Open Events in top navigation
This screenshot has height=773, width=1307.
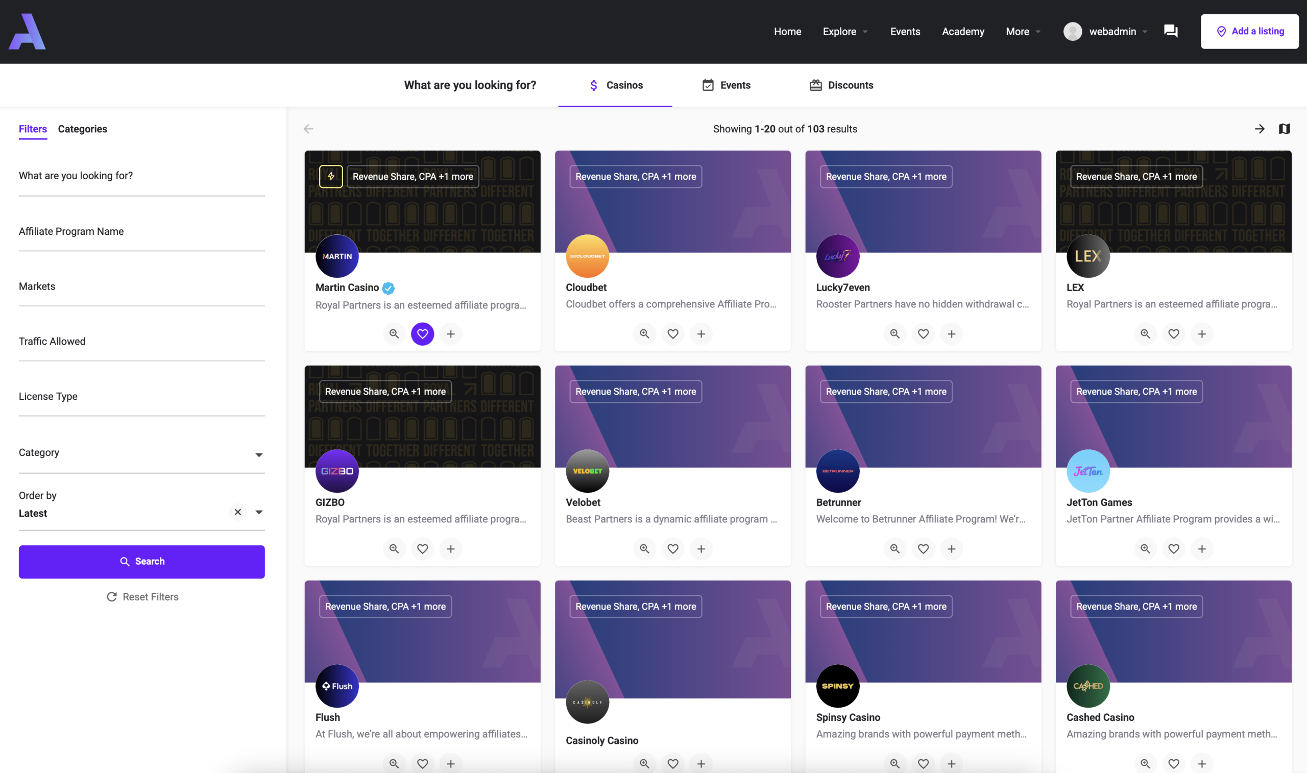tap(906, 31)
